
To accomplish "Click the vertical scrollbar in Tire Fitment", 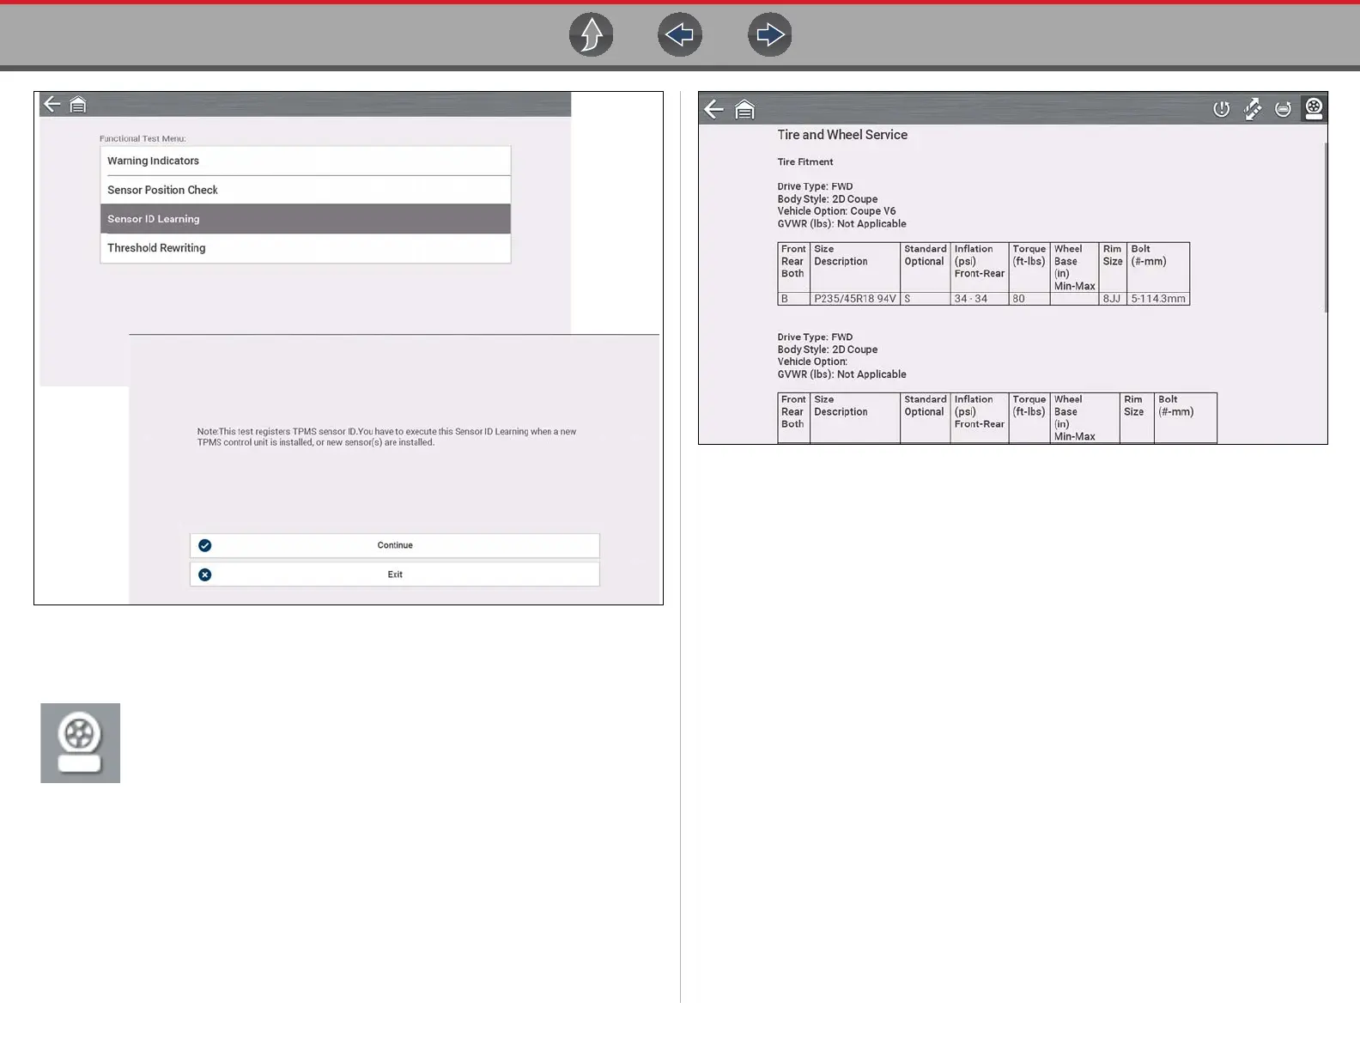I will coord(1326,228).
